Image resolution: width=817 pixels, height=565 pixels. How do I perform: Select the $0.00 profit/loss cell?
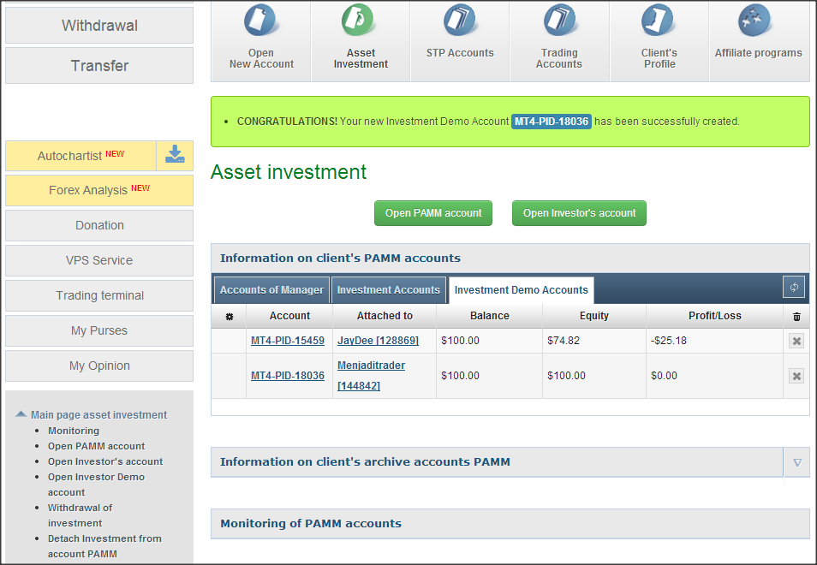coord(715,376)
